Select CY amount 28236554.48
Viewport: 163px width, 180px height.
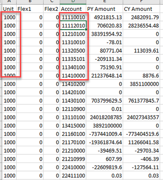tap(141, 26)
